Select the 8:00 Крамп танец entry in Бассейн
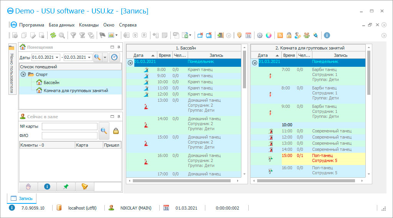Viewport: 393px width, 218px height. click(x=184, y=69)
